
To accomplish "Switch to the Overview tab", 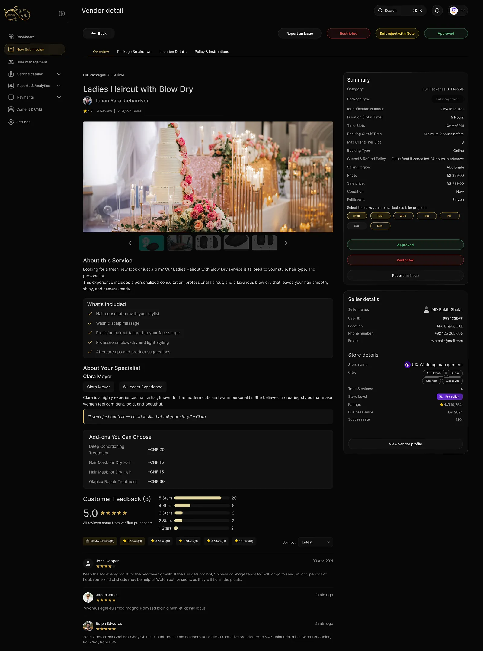I will pos(101,52).
